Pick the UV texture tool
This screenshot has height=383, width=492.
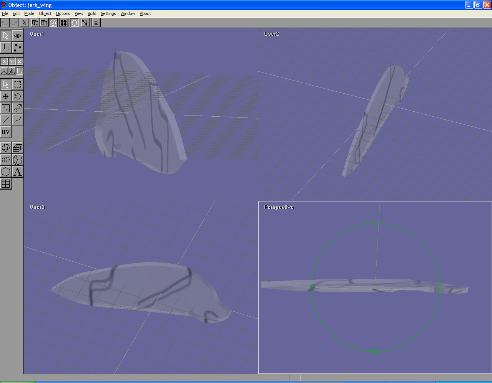6,132
